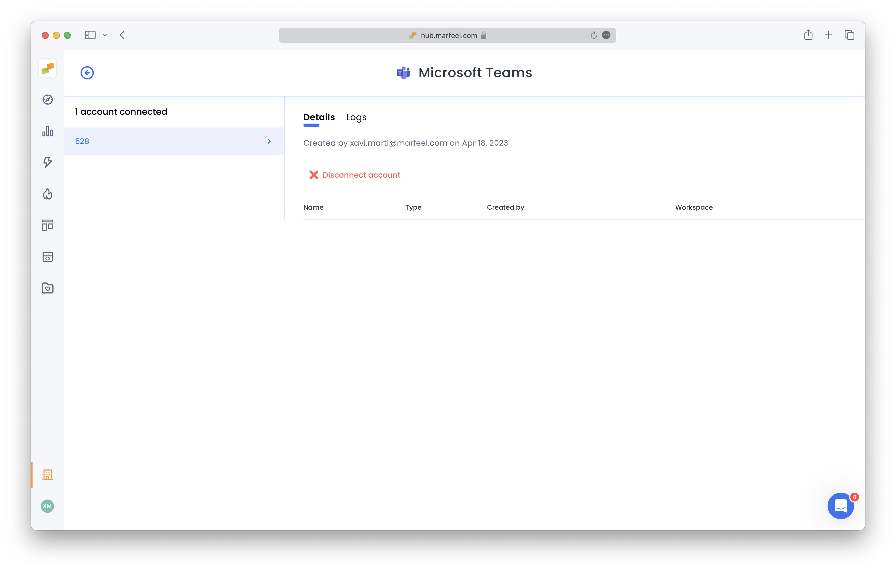Screen dimensions: 896x571
Task: Switch to the Logs tab
Action: pos(356,117)
